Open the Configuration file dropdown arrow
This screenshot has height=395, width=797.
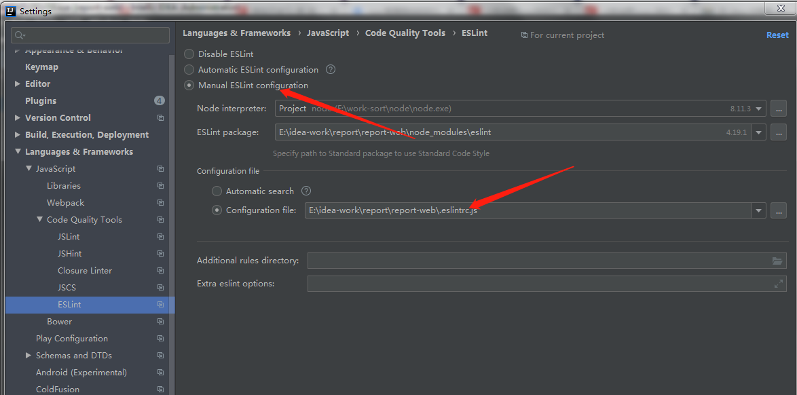(x=758, y=210)
